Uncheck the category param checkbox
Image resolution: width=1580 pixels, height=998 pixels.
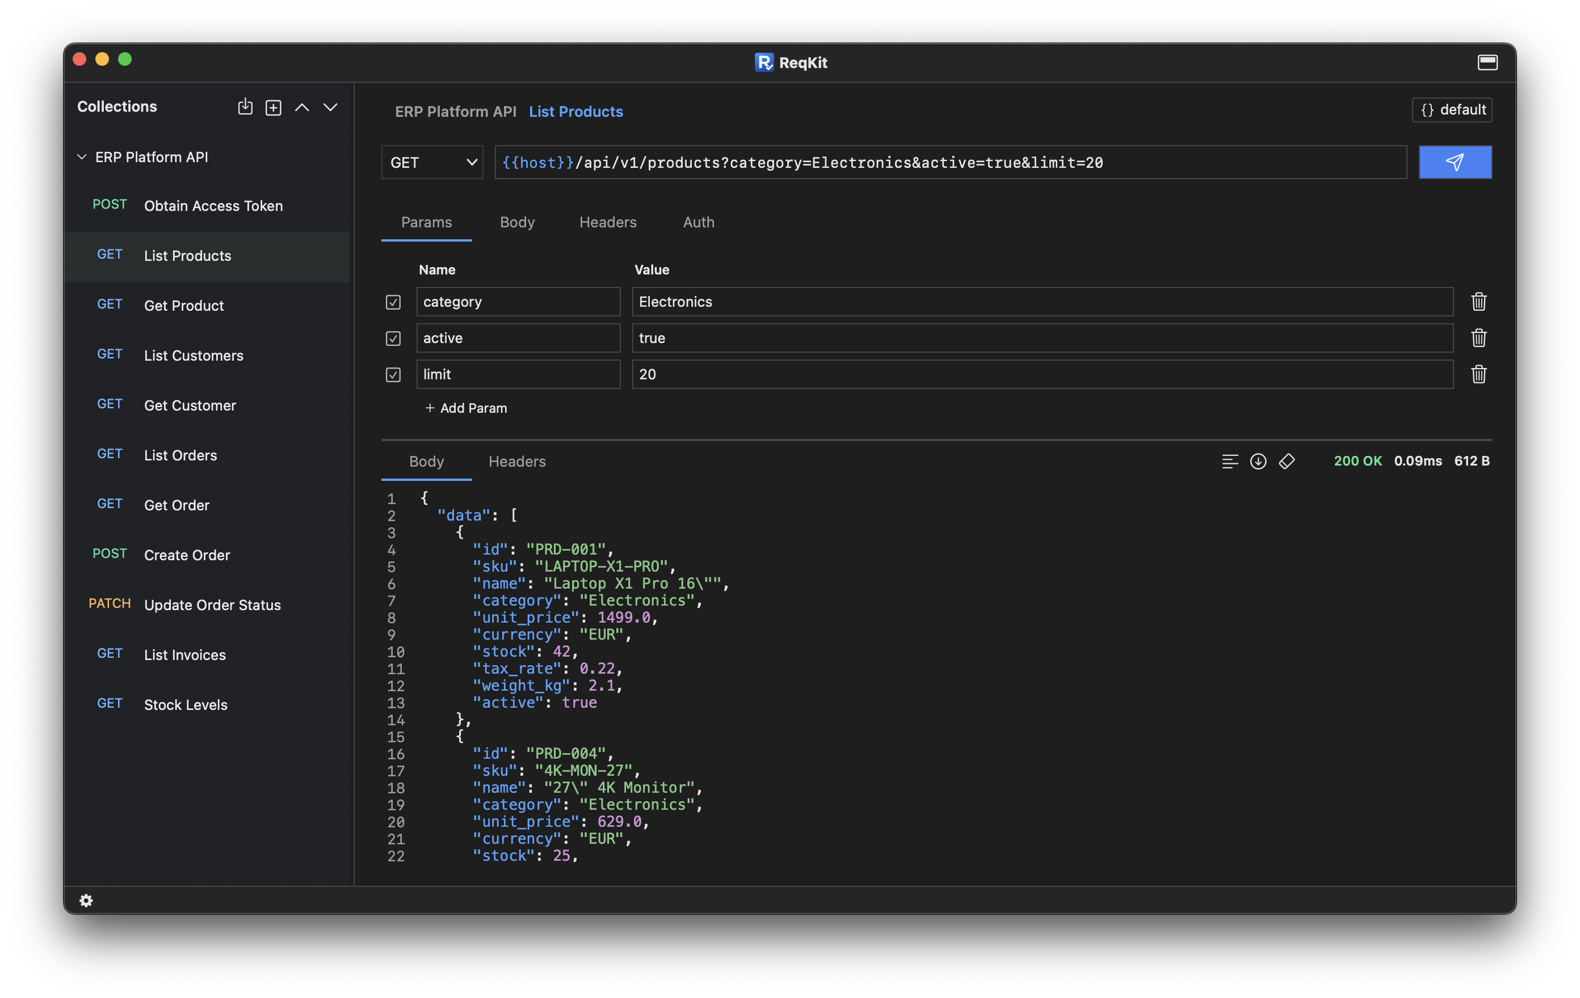click(x=393, y=302)
